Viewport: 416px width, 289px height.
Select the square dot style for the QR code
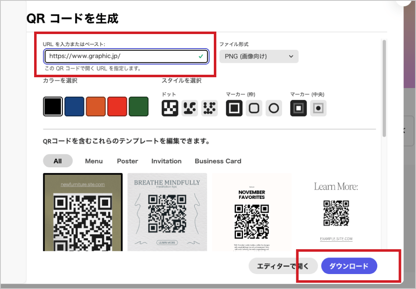(170, 108)
